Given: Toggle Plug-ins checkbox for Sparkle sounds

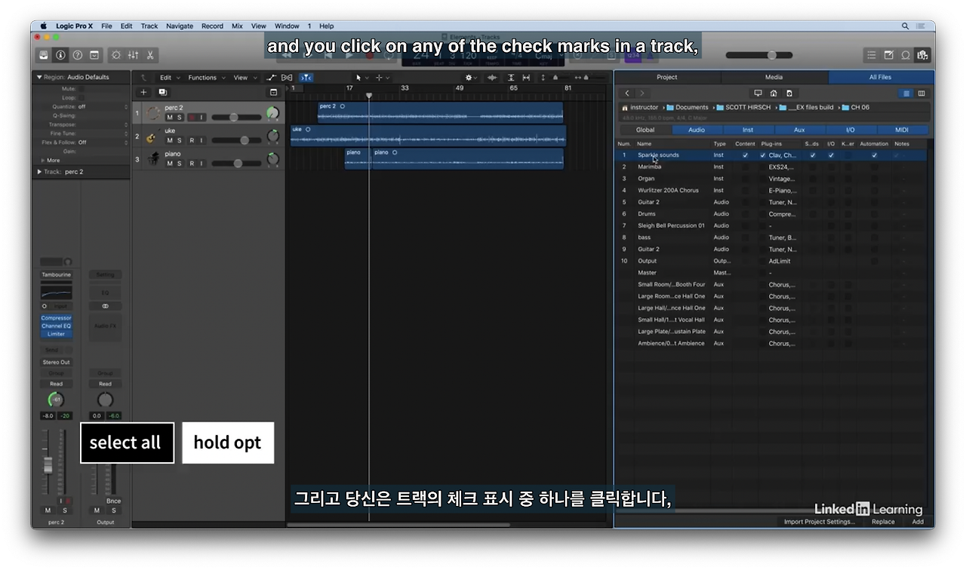Looking at the screenshot, I should tap(763, 155).
